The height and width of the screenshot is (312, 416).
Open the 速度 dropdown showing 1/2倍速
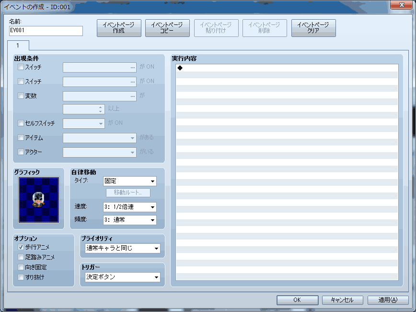pos(130,207)
